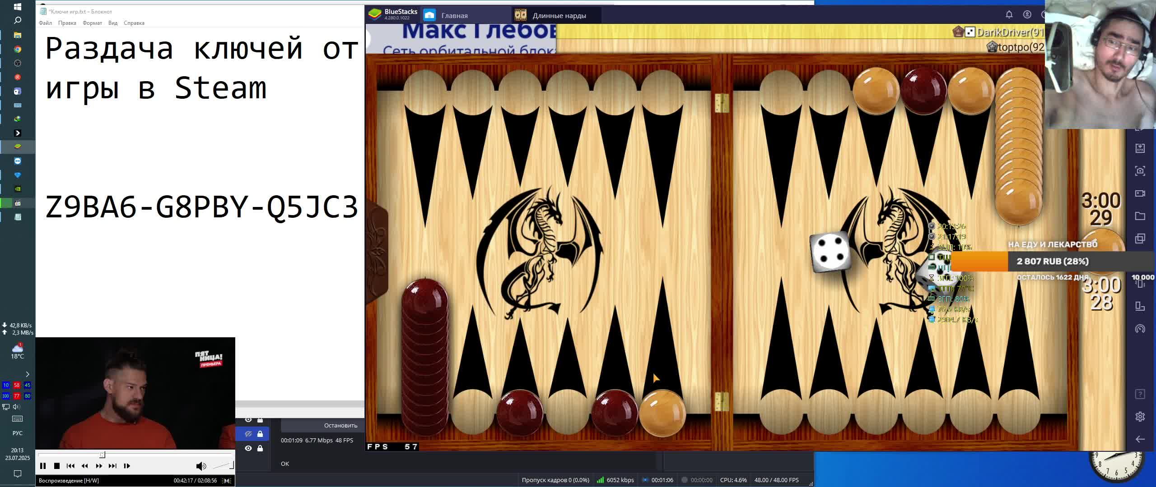Click BlueStacks Install APK icon
The width and height of the screenshot is (1156, 487).
click(1140, 148)
